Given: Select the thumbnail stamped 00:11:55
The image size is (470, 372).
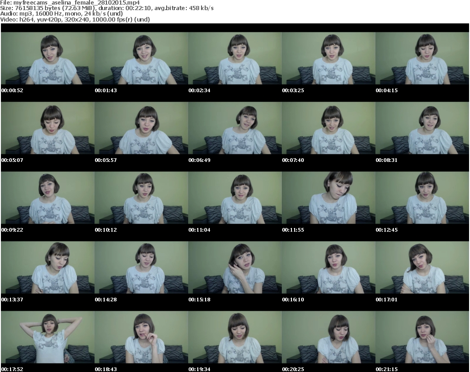Looking at the screenshot, I should [x=329, y=198].
